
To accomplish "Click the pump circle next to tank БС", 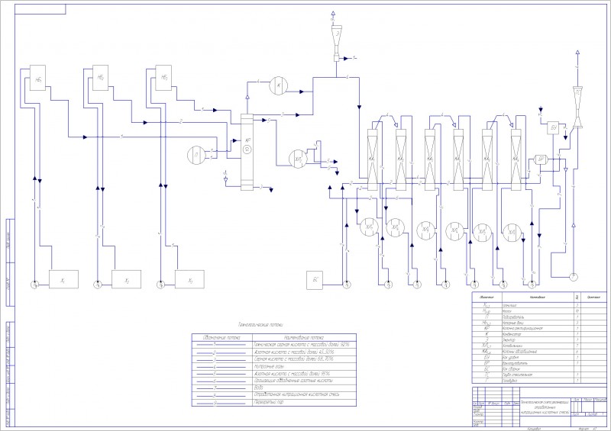I will (347, 285).
